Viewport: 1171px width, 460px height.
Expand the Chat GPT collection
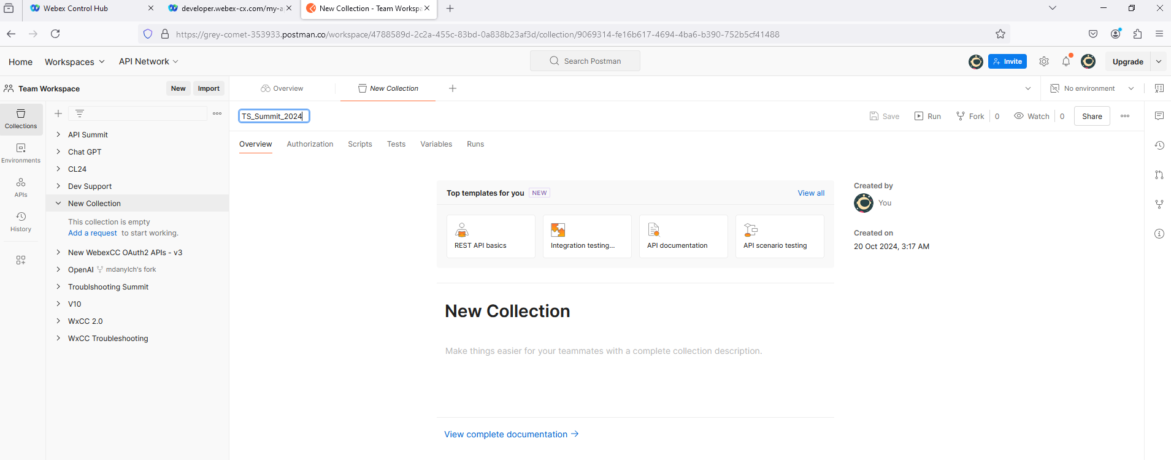(58, 151)
